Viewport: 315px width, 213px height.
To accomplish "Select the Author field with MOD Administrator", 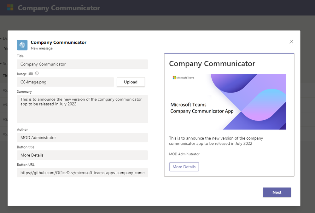I will (82, 137).
